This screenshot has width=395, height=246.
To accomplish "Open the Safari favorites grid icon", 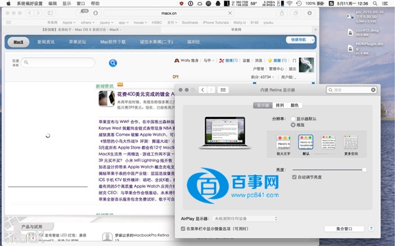I will [x=9, y=22].
